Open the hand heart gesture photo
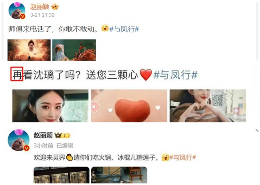The height and width of the screenshot is (185, 260). coord(208,106)
